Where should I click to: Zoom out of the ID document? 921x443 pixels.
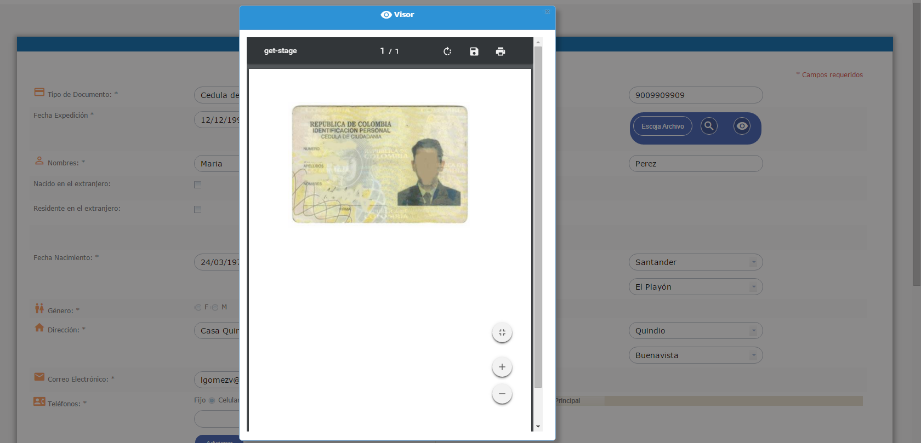[502, 394]
